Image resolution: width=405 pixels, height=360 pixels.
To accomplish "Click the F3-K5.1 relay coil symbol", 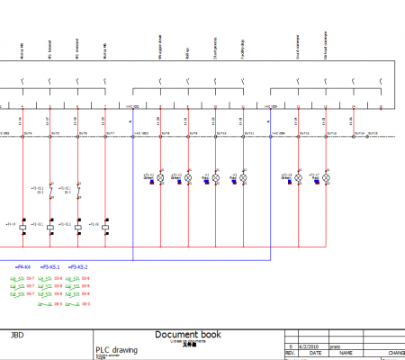I will point(50,227).
